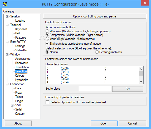Open the Bell category
This screenshot has height=129, width=151.
click(x=17, y=33)
